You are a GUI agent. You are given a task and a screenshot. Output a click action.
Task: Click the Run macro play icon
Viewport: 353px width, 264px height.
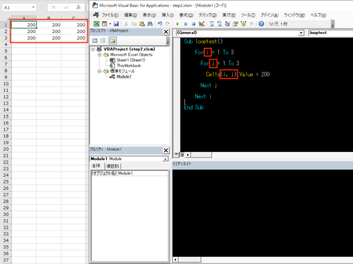[178, 24]
